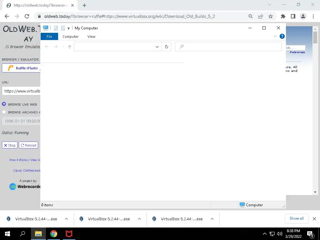
Task: Expand the address bar history dropdown
Action: click(x=157, y=47)
